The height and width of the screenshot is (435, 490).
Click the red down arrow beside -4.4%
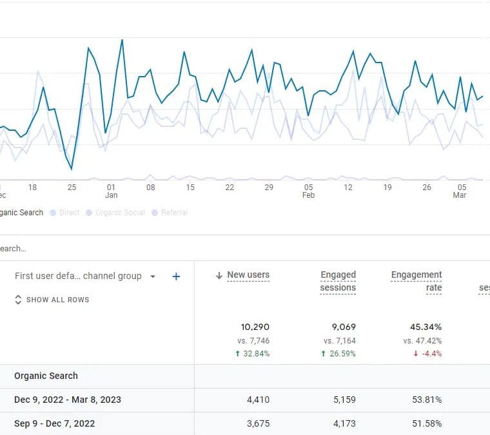click(x=415, y=354)
